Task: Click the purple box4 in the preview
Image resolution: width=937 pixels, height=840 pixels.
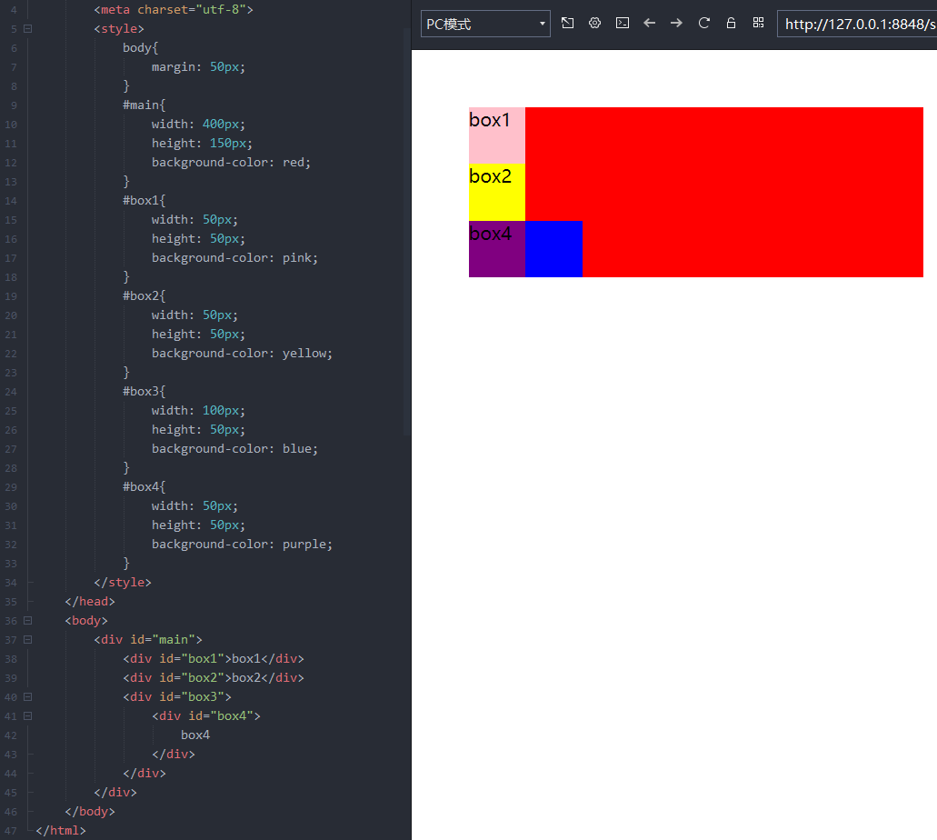Action: click(x=496, y=249)
